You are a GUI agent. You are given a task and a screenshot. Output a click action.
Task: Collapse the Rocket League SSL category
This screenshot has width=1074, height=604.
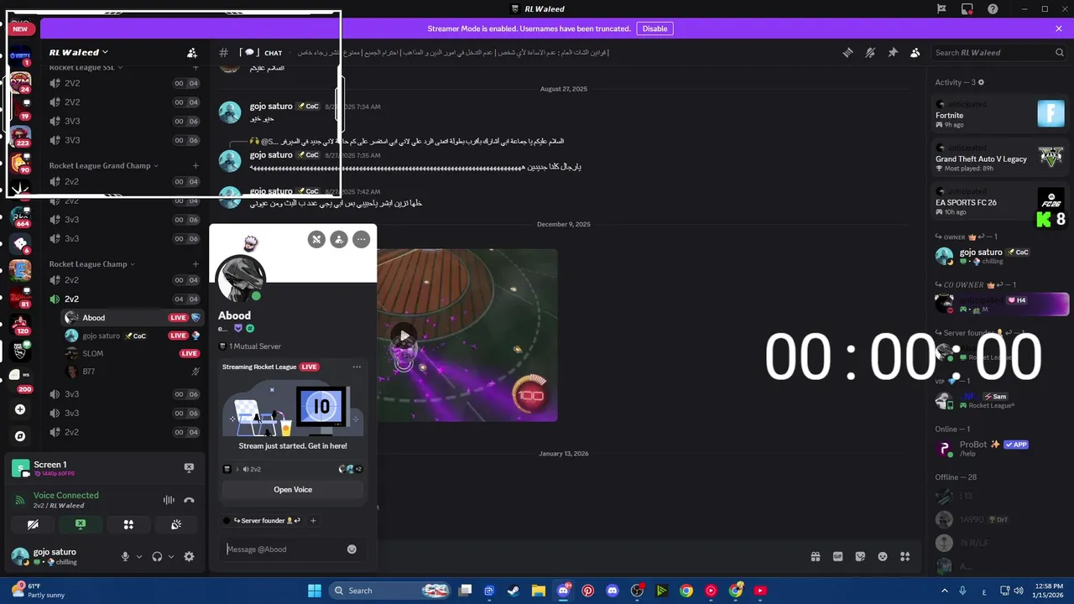86,67
